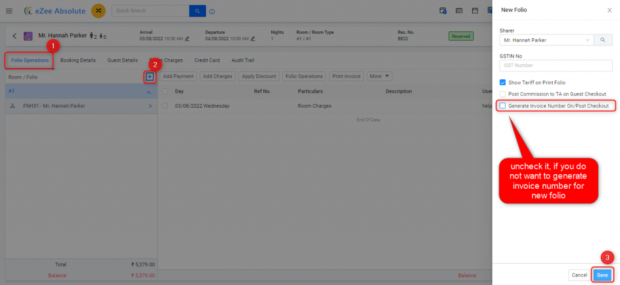Click Folio Operations toolbar button
This screenshot has height=285, width=620.
click(305, 76)
